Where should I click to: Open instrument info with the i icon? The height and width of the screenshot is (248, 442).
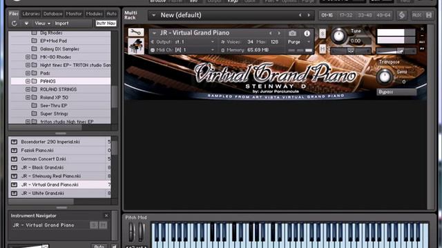point(307,33)
